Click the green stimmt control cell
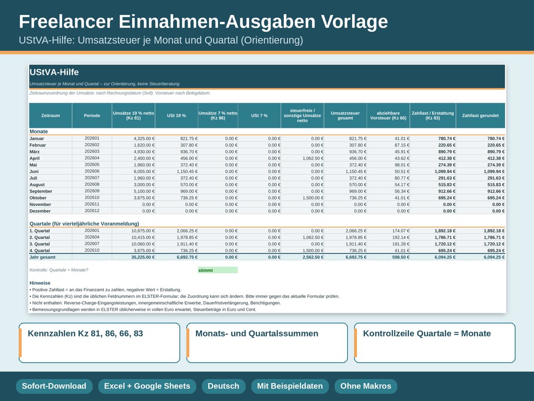 [x=218, y=270]
